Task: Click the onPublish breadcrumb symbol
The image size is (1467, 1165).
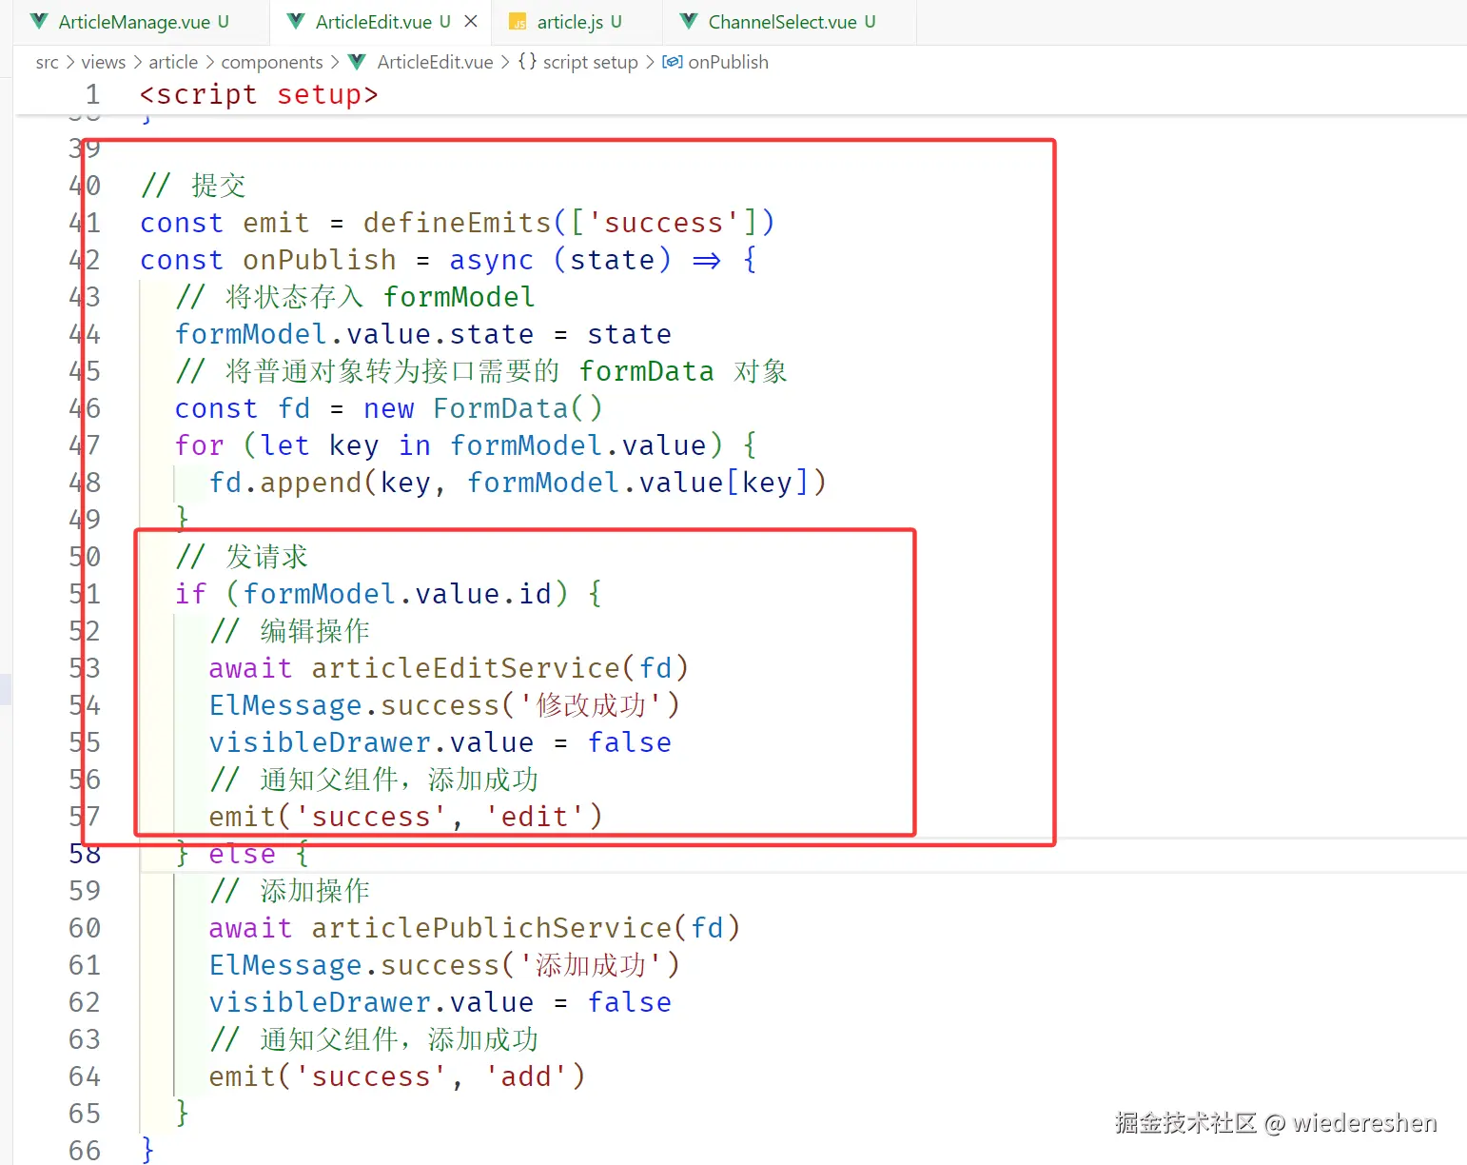Action: pos(728,62)
